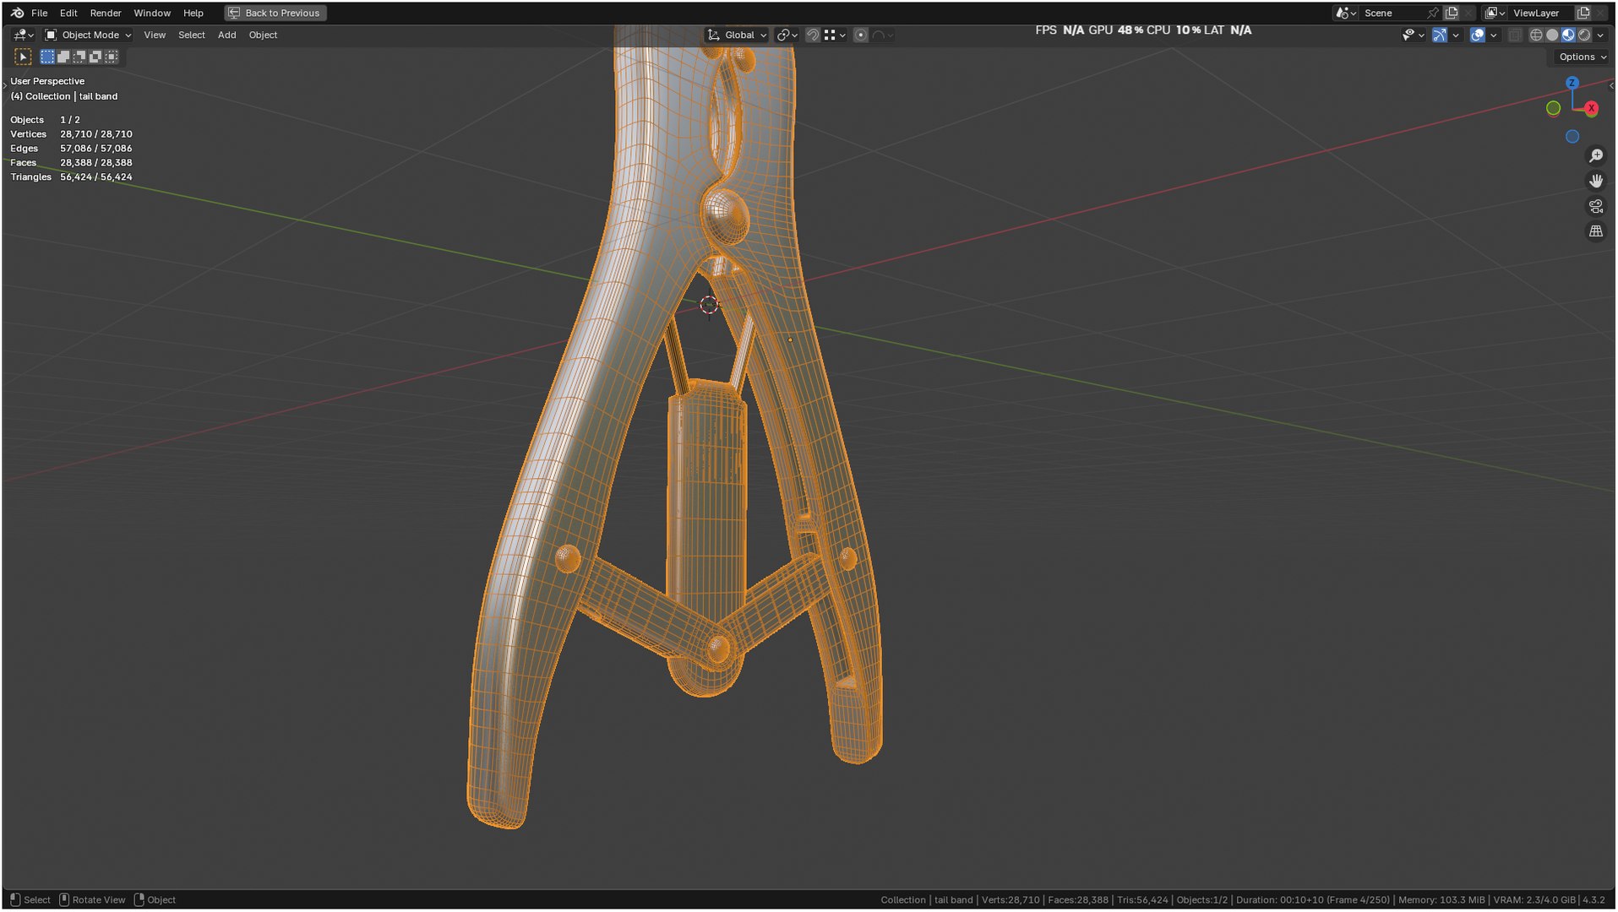Toggle proportional editing

point(860,35)
